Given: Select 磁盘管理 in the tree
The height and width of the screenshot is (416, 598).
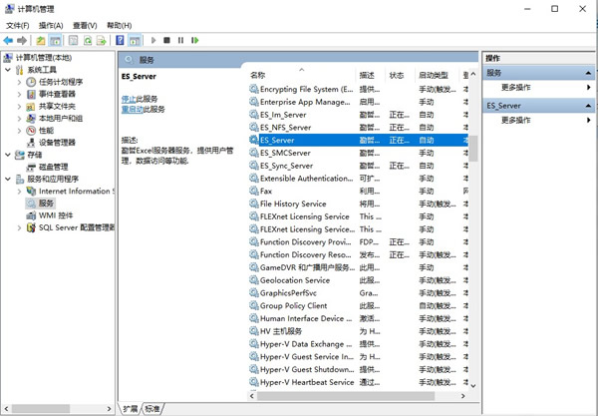Looking at the screenshot, I should point(54,167).
